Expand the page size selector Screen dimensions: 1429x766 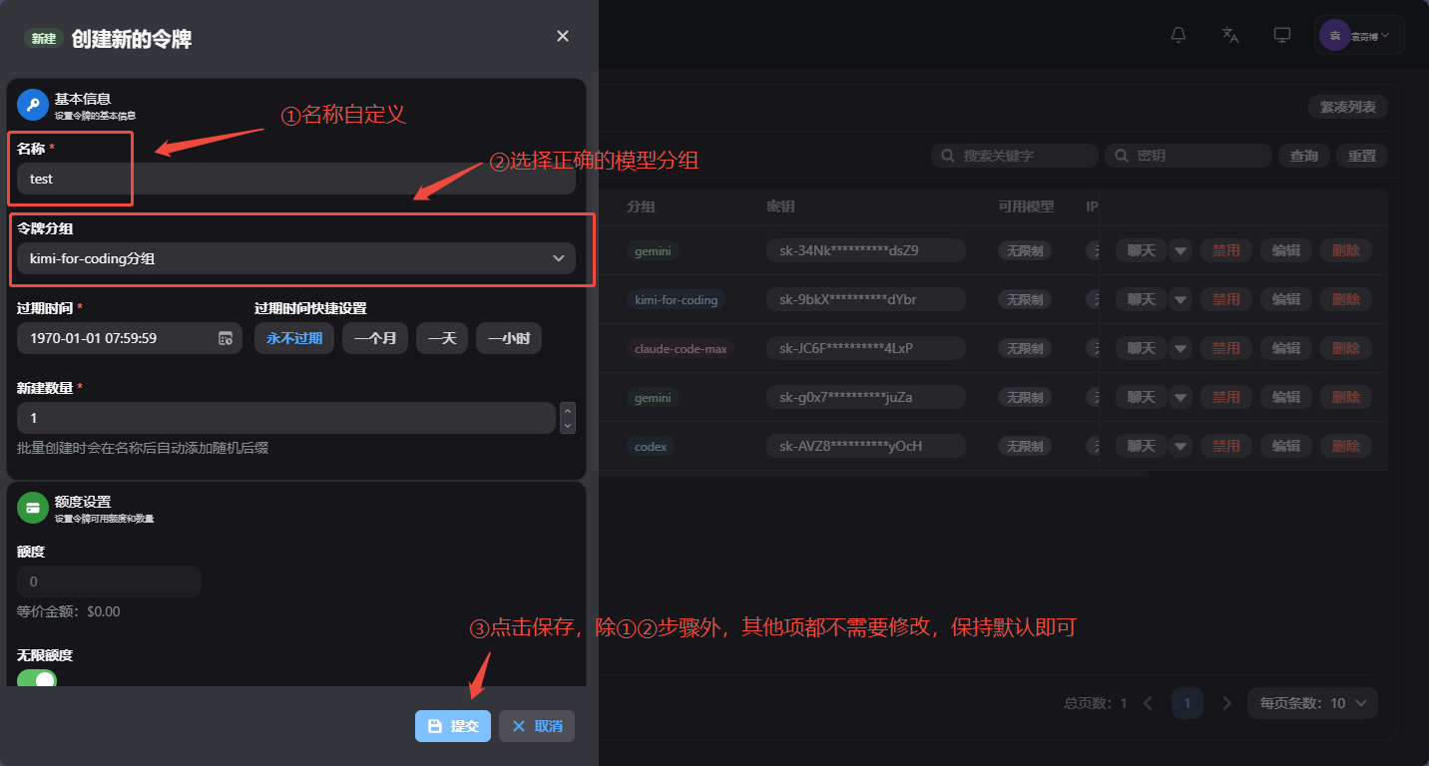1312,703
